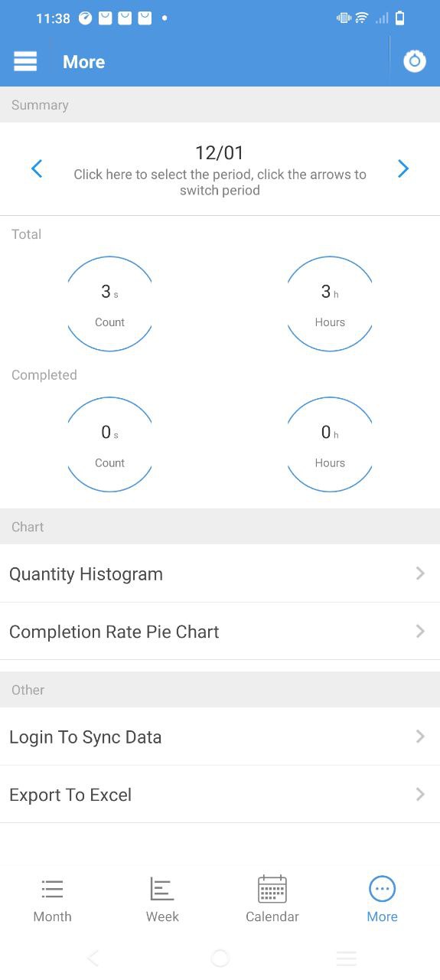Expand Quantity Histogram chevron

click(x=420, y=573)
